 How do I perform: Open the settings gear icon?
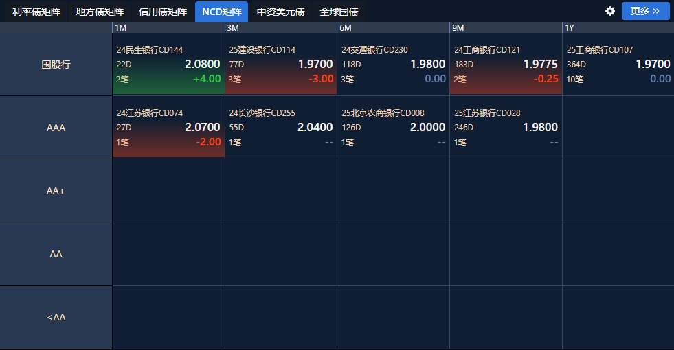(x=609, y=11)
